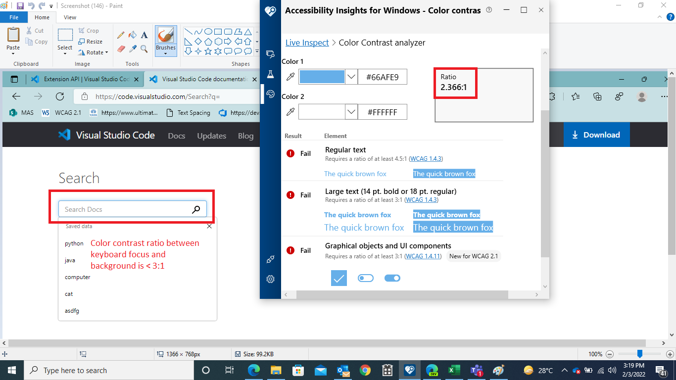The height and width of the screenshot is (380, 676).
Task: Click the Color 1 eyedropper
Action: (290, 77)
